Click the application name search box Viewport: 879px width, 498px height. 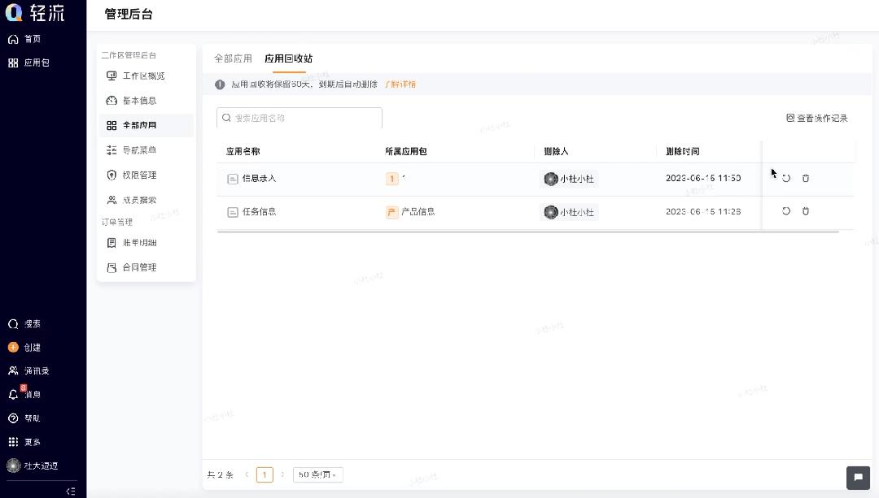(x=299, y=118)
